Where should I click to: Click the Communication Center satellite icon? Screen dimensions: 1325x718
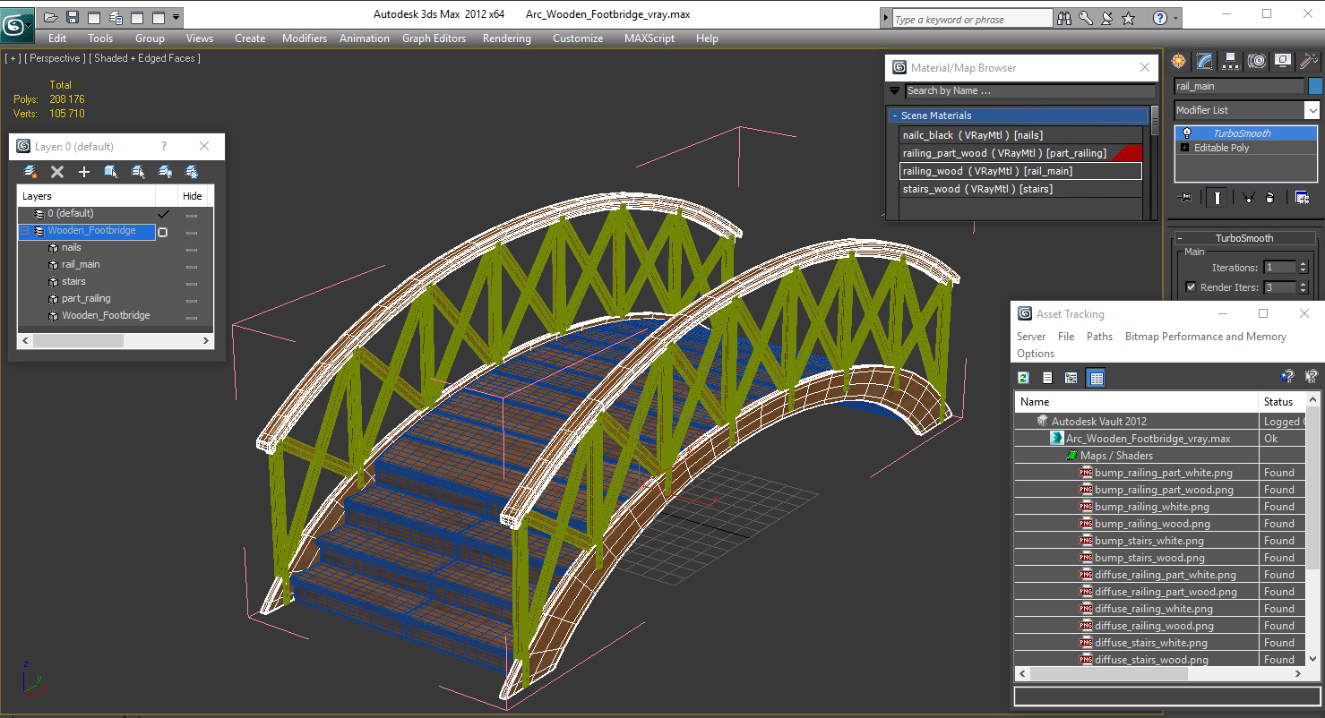pyautogui.click(x=1107, y=18)
